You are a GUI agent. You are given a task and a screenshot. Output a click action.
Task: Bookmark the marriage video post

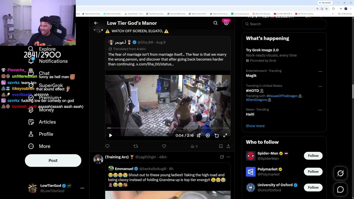tap(221, 146)
